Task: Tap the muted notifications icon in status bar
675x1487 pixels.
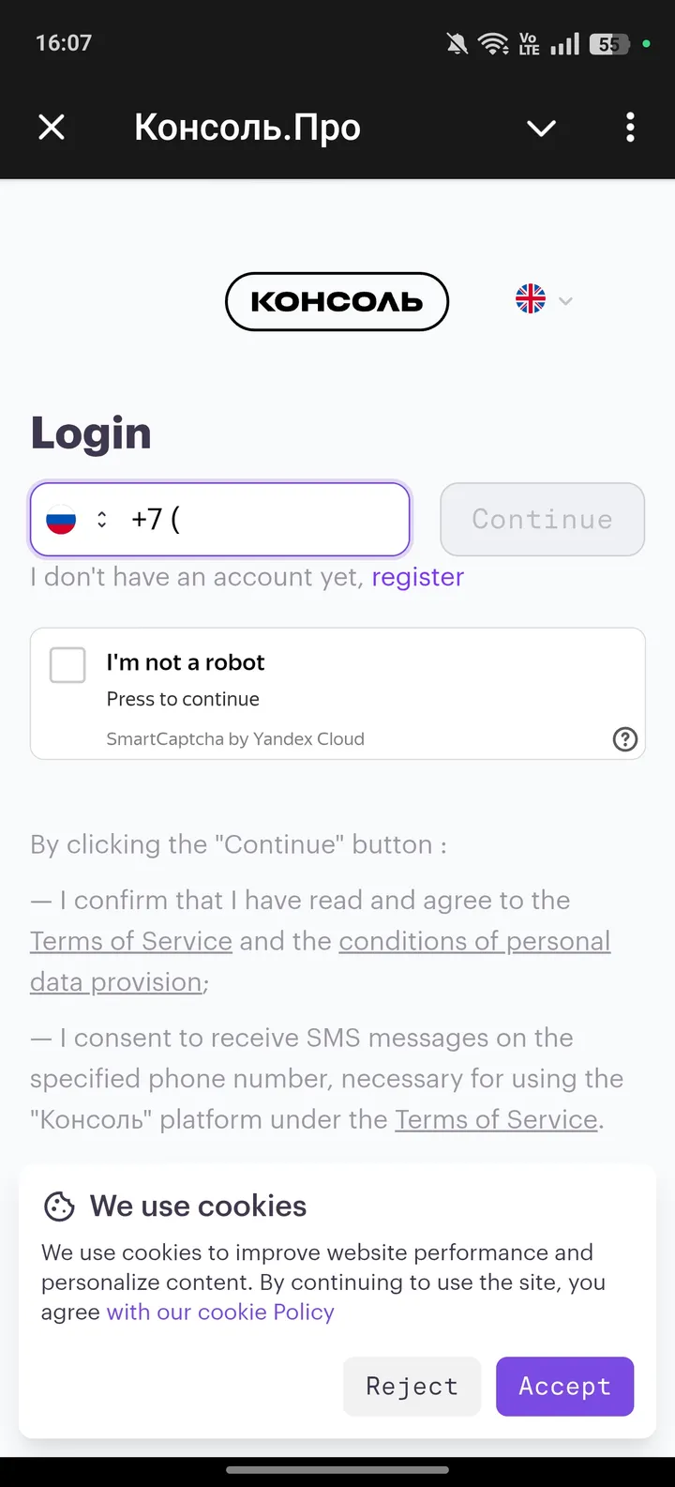Action: [x=457, y=42]
